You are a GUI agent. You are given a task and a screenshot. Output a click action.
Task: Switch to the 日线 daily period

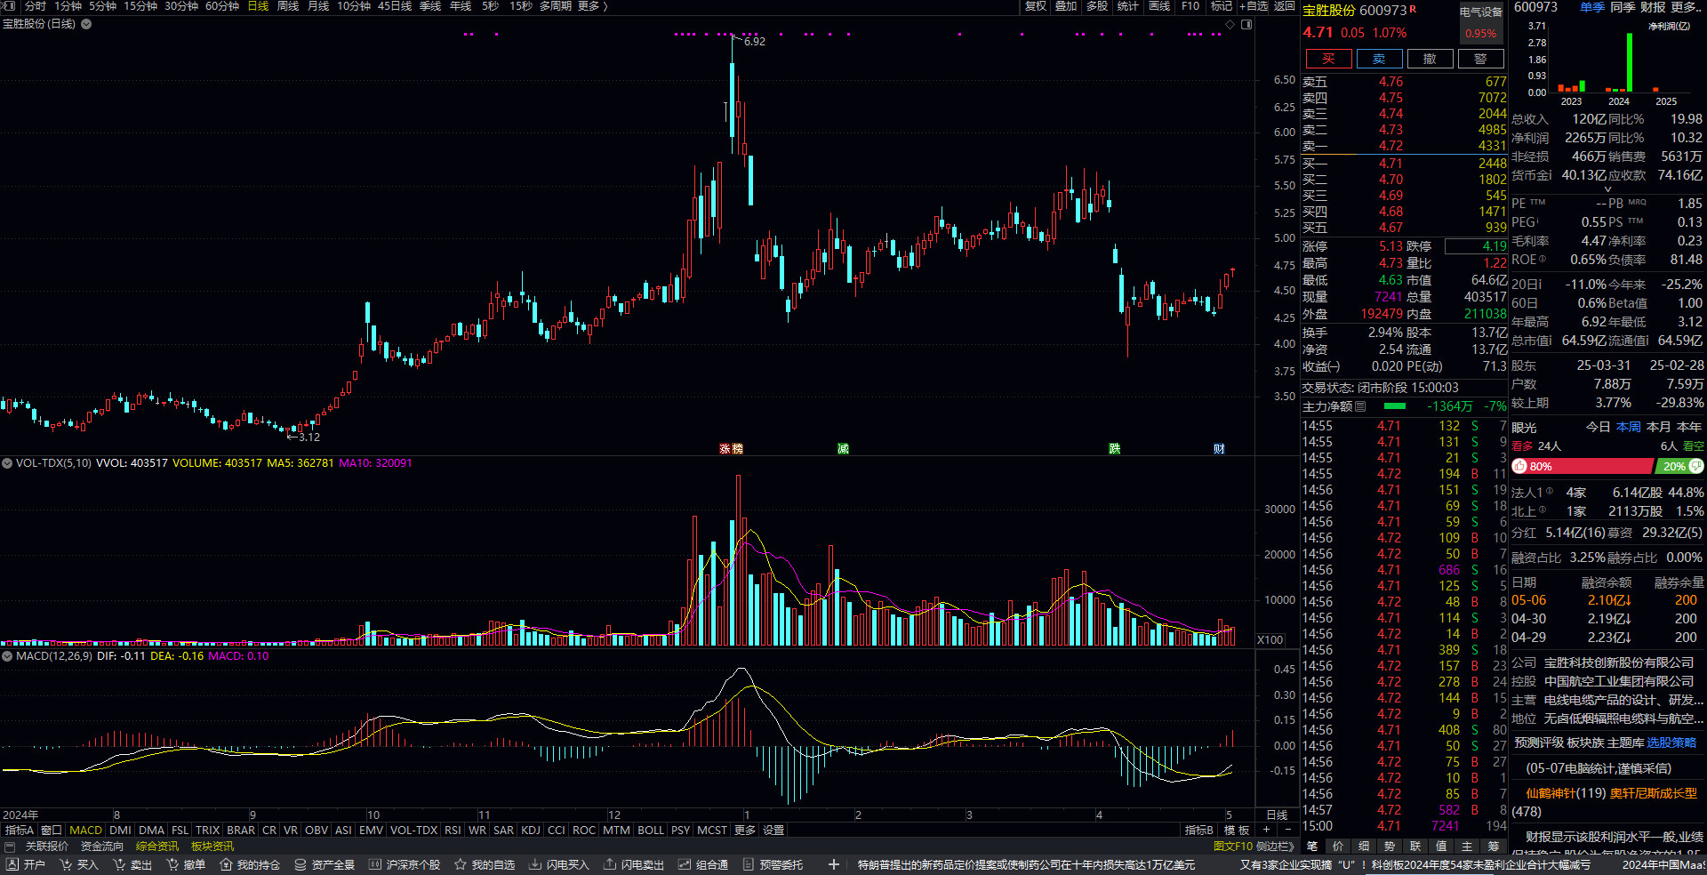pos(258,6)
